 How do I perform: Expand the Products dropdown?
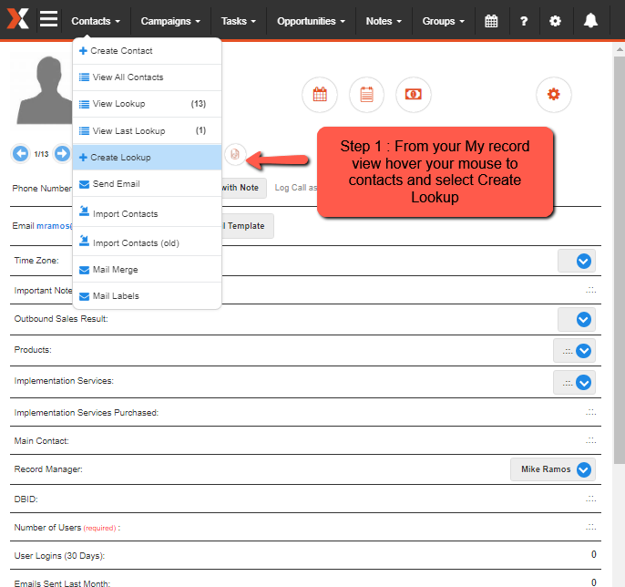pyautogui.click(x=583, y=351)
